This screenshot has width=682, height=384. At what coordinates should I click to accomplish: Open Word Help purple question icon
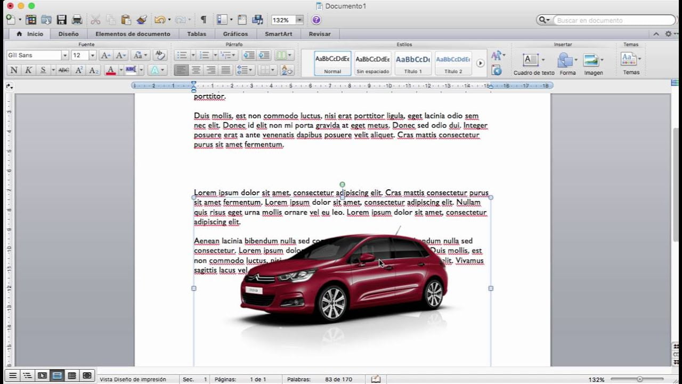(x=316, y=20)
